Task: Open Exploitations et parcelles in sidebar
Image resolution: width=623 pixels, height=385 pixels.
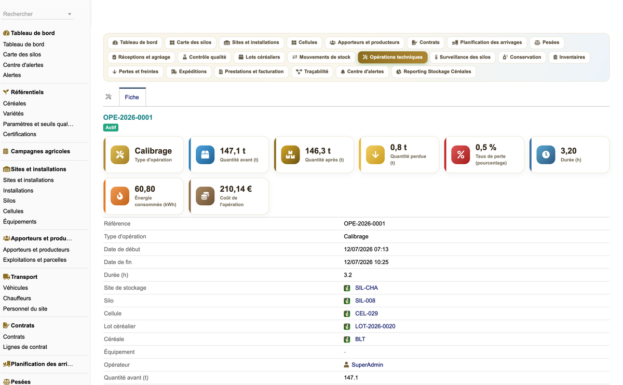Action: click(35, 260)
